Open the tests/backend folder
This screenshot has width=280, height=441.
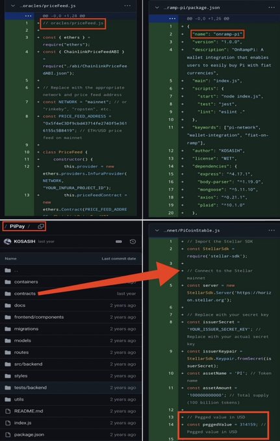31,388
